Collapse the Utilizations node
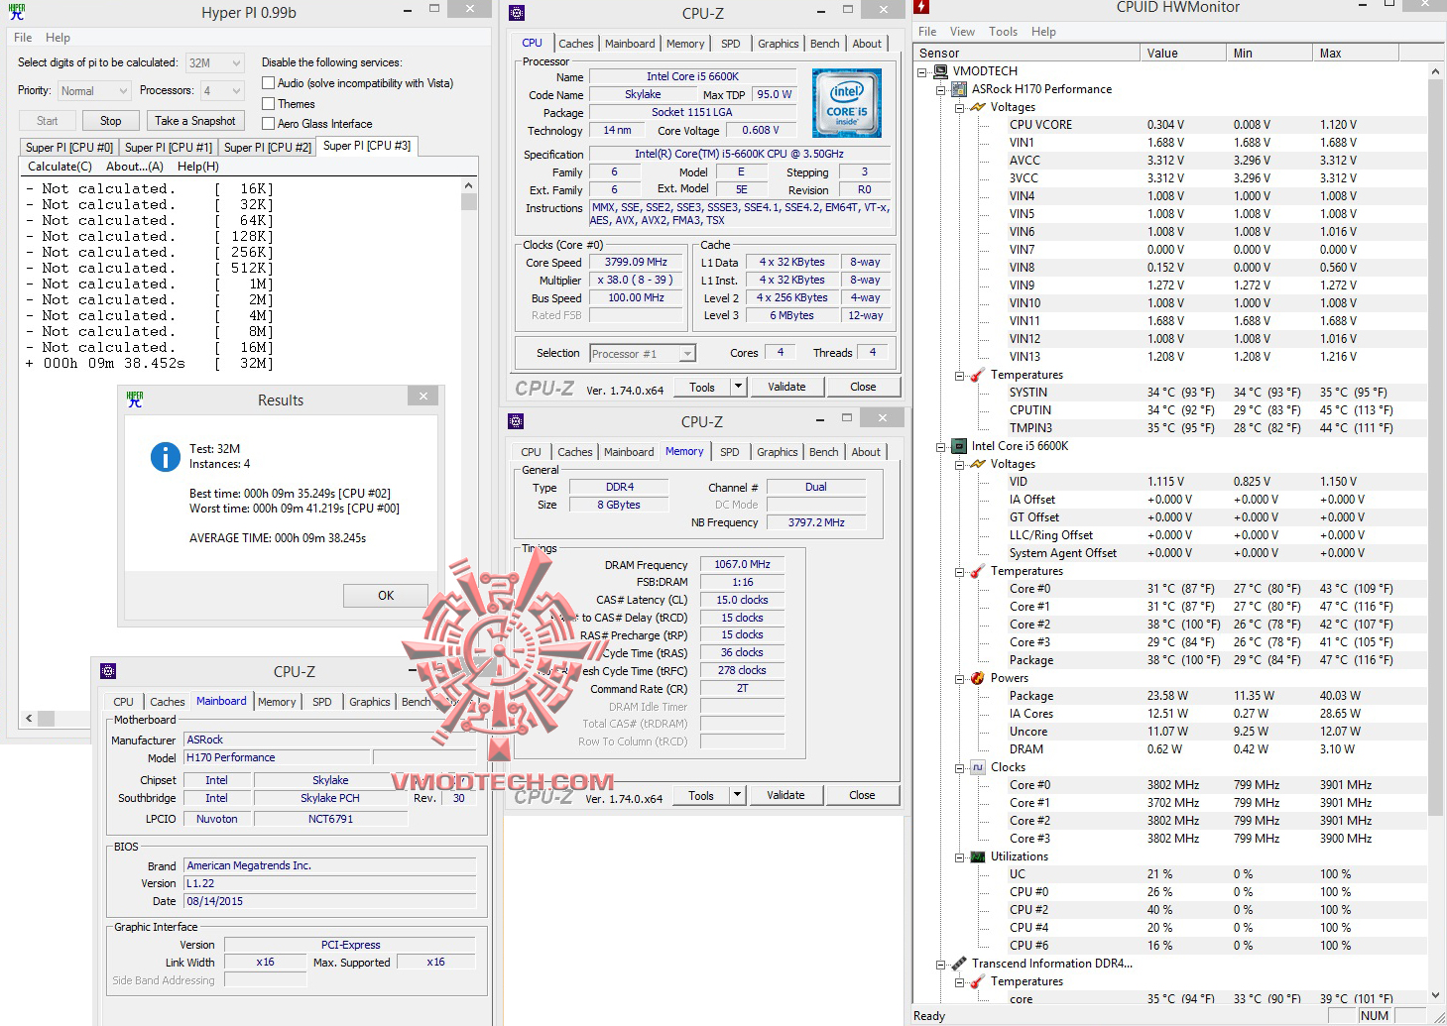Viewport: 1447px width, 1026px height. (x=960, y=856)
